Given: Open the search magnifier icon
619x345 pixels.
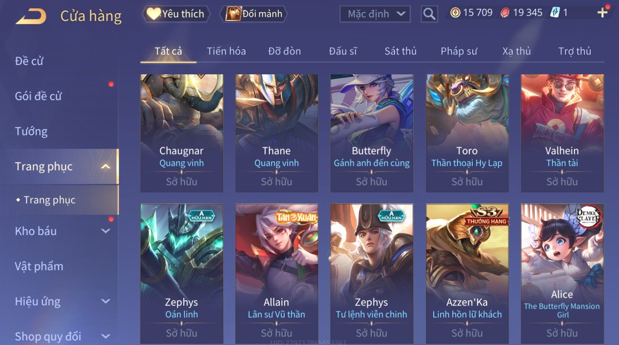Looking at the screenshot, I should click(x=429, y=14).
